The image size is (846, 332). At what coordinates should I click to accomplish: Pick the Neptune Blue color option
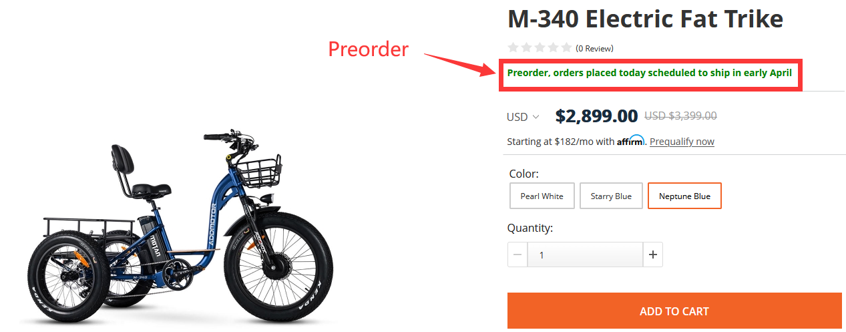[684, 196]
